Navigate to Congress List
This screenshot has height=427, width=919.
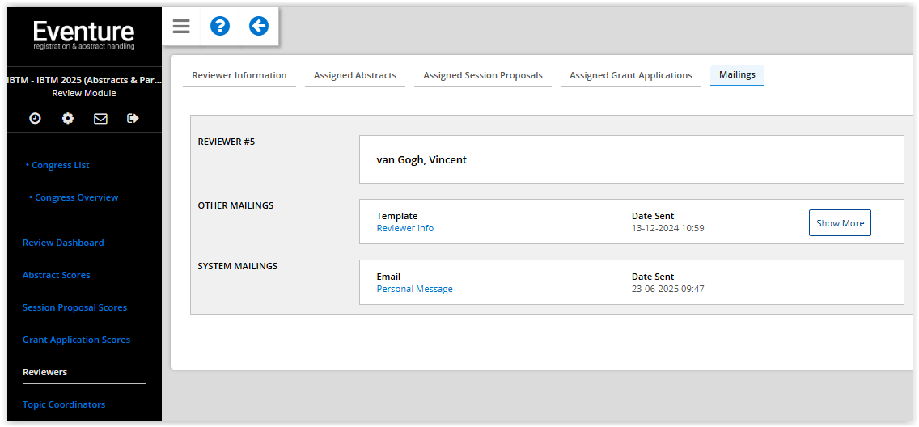pos(60,165)
